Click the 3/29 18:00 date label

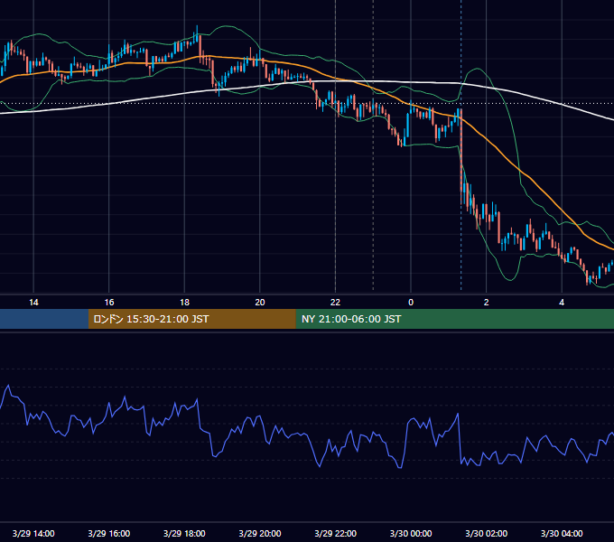pos(184,533)
